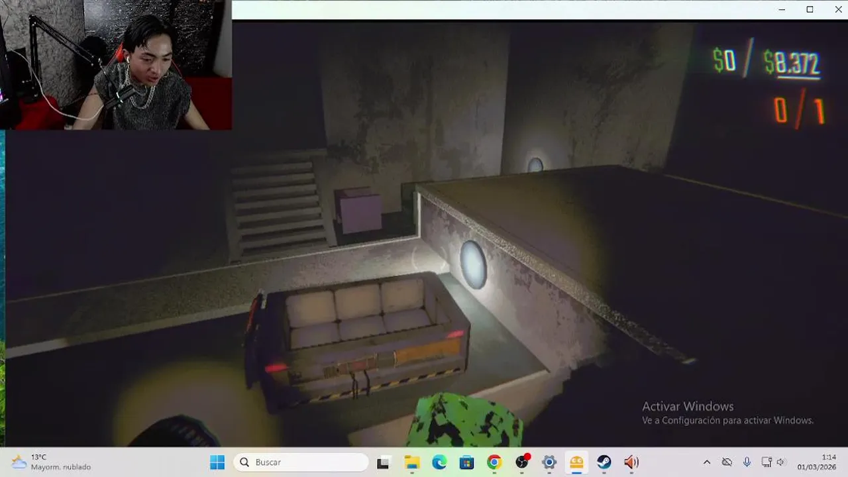
Task: Open the weather widget showing 13°C
Action: click(x=52, y=462)
